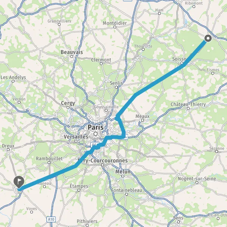Click the Beauvais town dot
The height and width of the screenshot is (227, 227).
[x=72, y=56]
